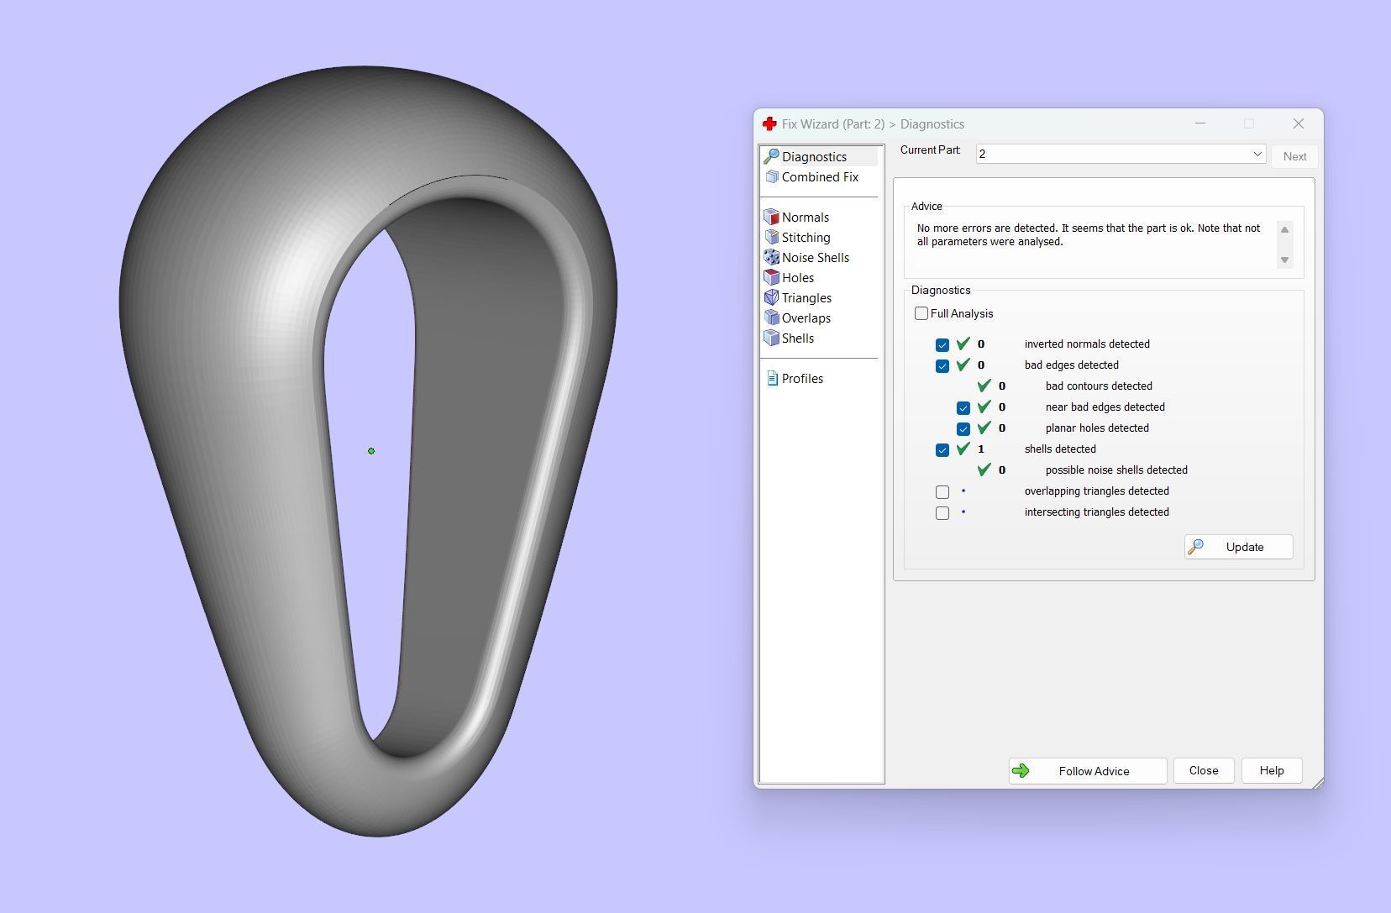This screenshot has width=1391, height=913.
Task: Click the Holes cube icon
Action: (771, 277)
